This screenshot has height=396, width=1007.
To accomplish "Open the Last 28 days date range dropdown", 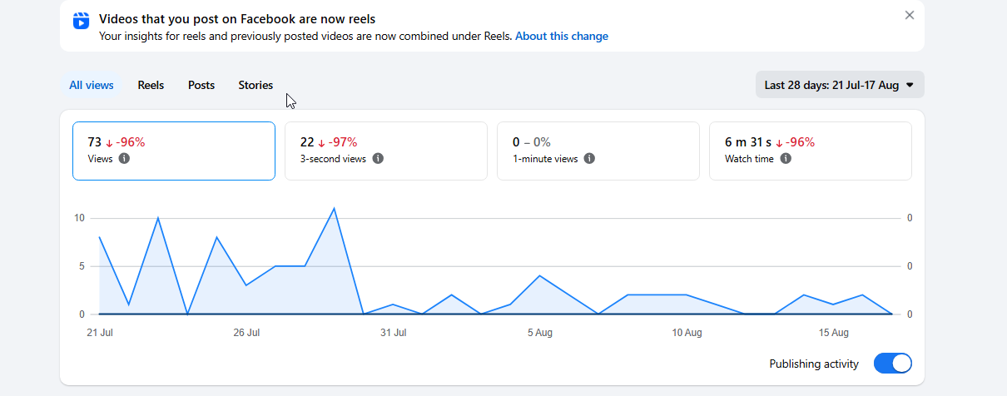I will point(840,85).
